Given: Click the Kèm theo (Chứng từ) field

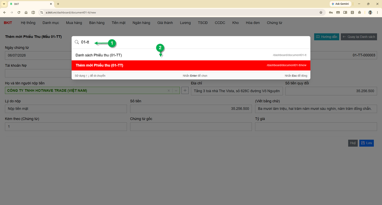Looking at the screenshot, I should tap(66, 127).
